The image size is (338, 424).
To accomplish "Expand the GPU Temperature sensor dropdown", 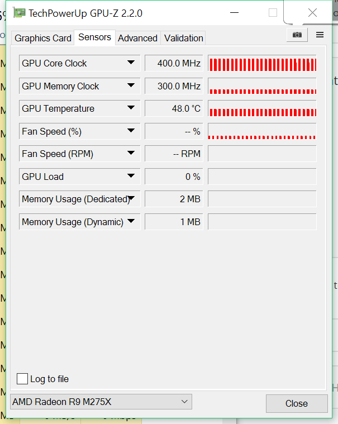I will tap(131, 108).
